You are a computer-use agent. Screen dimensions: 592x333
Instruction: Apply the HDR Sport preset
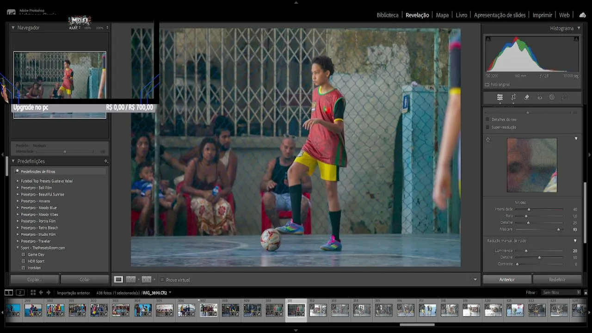point(36,261)
